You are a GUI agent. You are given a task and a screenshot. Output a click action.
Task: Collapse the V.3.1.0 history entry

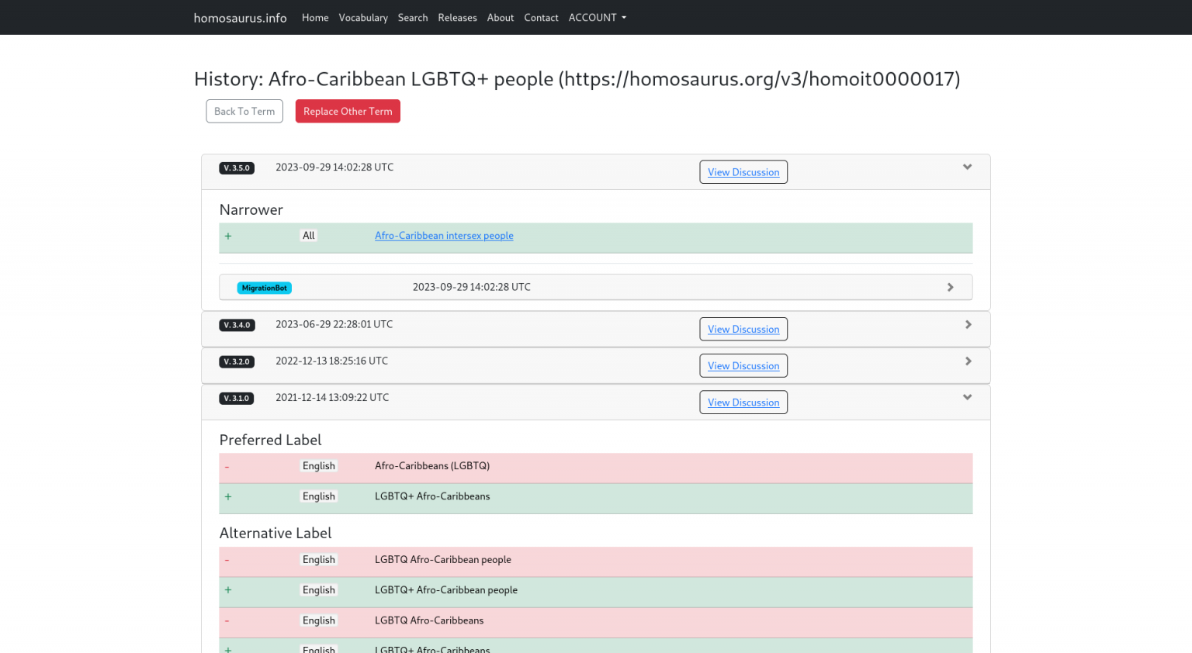tap(967, 396)
